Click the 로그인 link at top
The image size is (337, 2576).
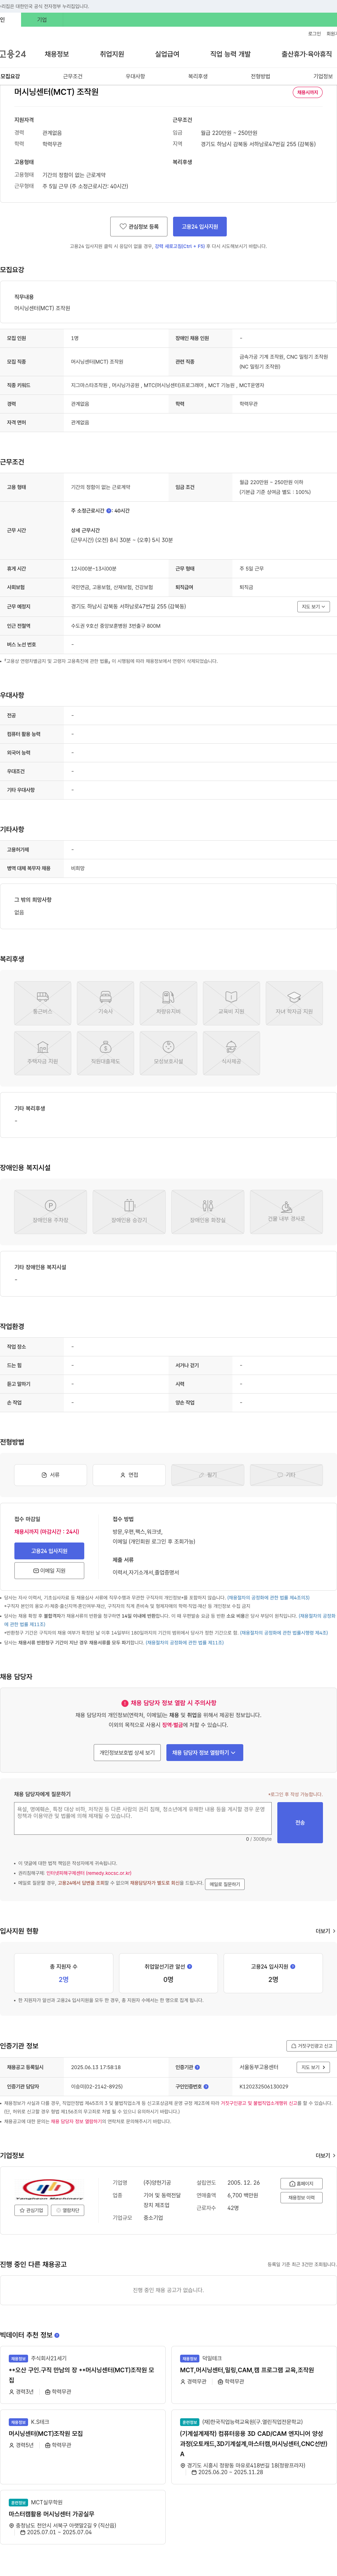314,34
